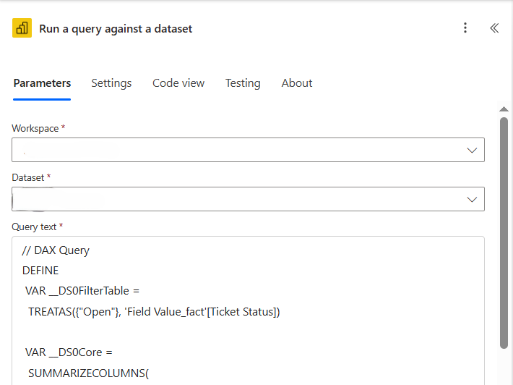This screenshot has width=513, height=385.
Task: Switch to the Parameters tab
Action: 42,83
